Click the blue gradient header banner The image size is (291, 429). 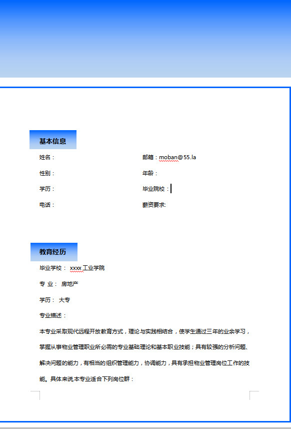(x=145, y=39)
